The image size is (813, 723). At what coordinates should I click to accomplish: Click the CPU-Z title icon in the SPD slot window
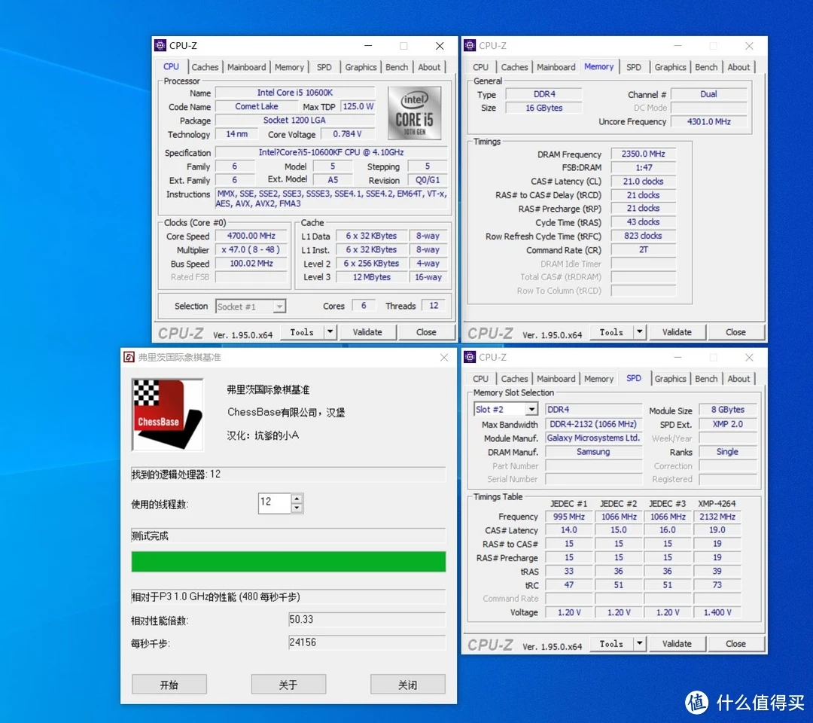(x=470, y=357)
